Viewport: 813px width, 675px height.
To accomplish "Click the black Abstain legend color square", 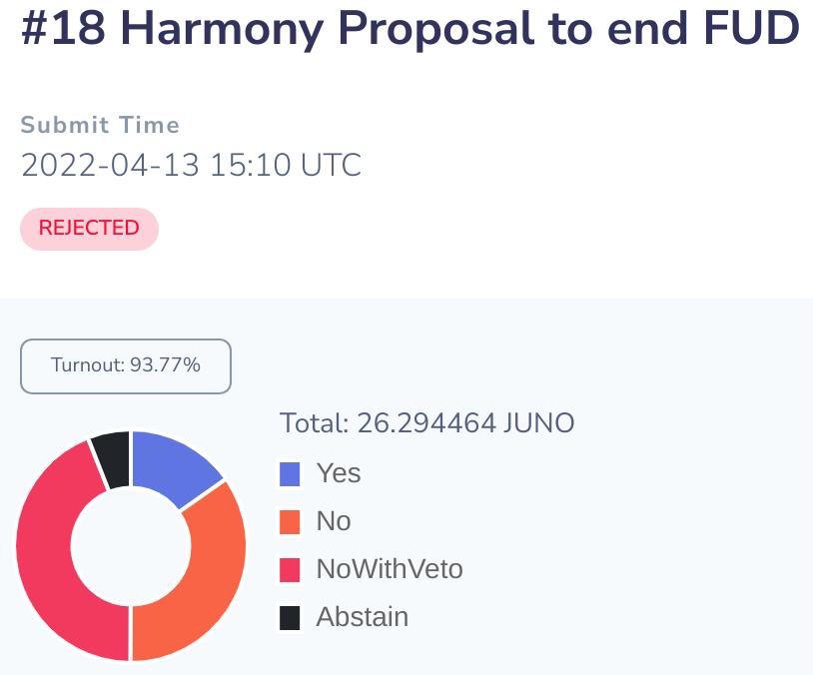I will (x=291, y=618).
